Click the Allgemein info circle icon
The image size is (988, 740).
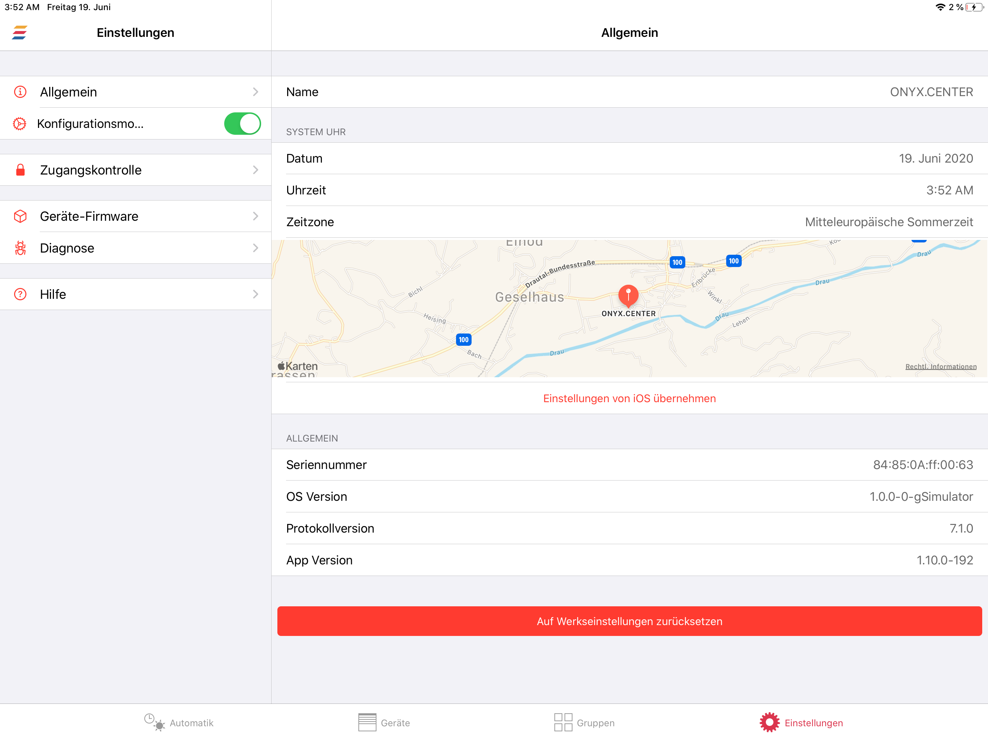[x=20, y=92]
